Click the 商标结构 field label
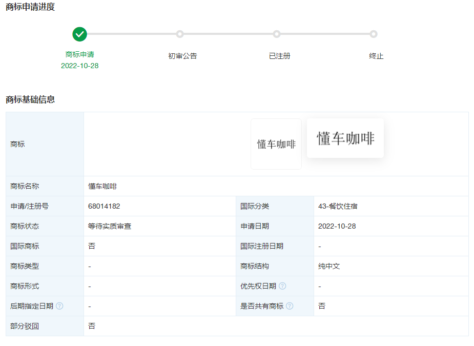The height and width of the screenshot is (346, 474). [x=255, y=266]
